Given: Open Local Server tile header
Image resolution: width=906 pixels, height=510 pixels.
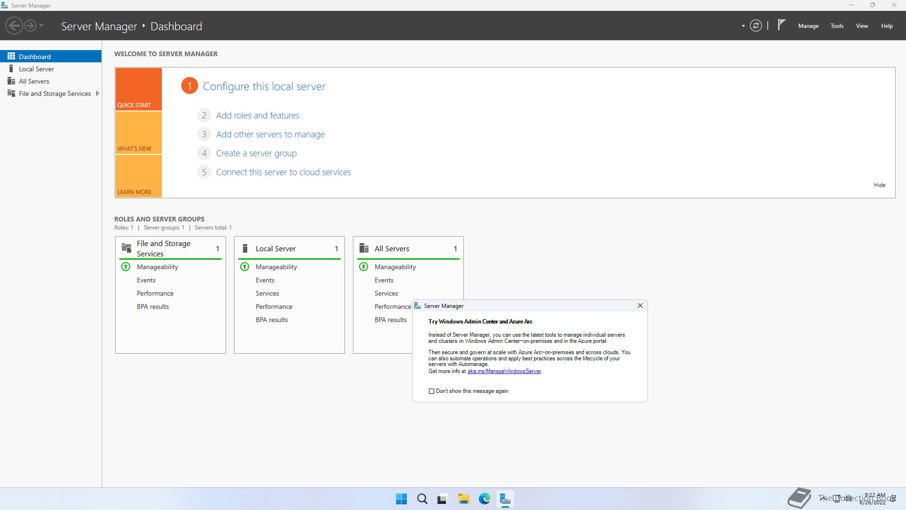Looking at the screenshot, I should pyautogui.click(x=289, y=248).
